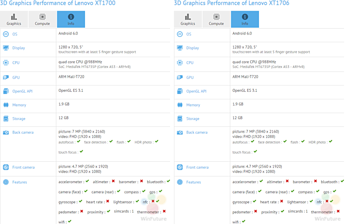Screen dimensions: 345x224
Task: Click the '3D Graphics Performance of Lenovo XT1700' heading
Action: point(58,3)
